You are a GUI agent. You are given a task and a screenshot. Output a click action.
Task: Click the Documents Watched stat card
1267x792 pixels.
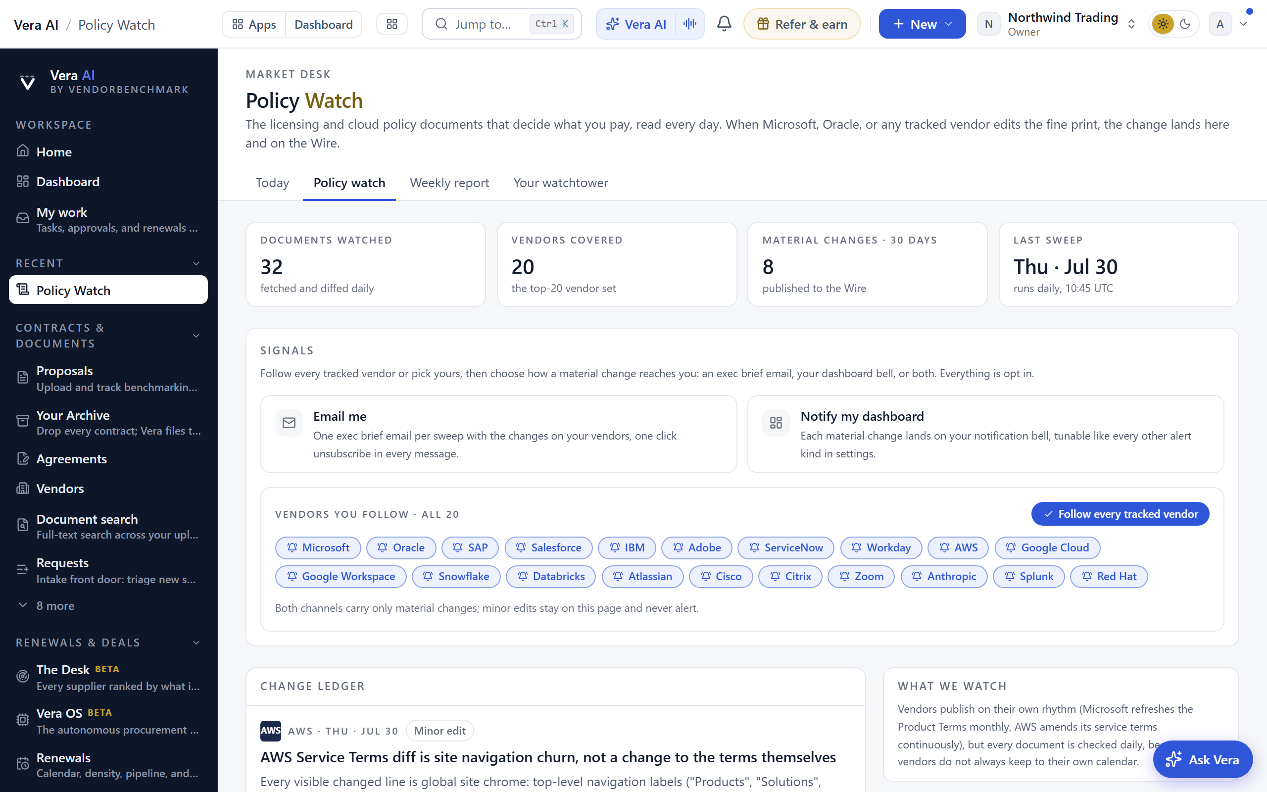click(x=365, y=264)
